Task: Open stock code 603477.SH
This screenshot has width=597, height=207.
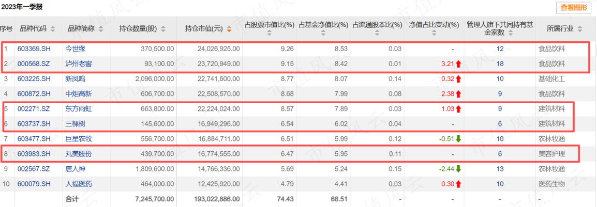Action: [34, 139]
